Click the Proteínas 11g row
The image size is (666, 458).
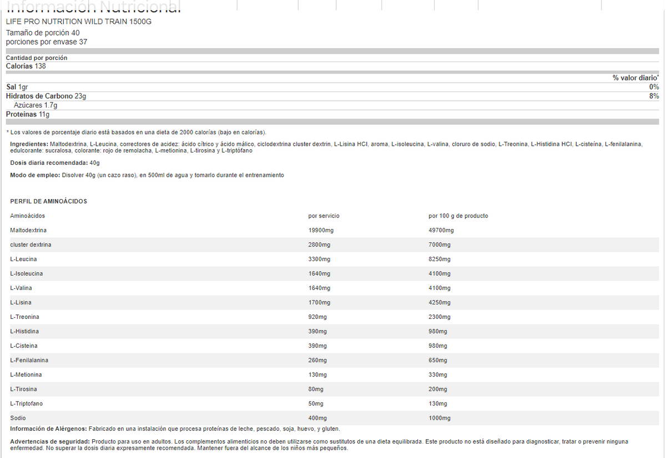pyautogui.click(x=28, y=114)
